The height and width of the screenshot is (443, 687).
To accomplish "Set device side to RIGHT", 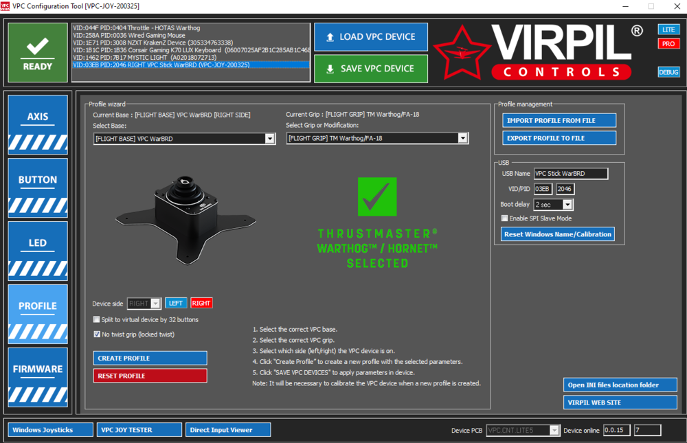I will (201, 303).
